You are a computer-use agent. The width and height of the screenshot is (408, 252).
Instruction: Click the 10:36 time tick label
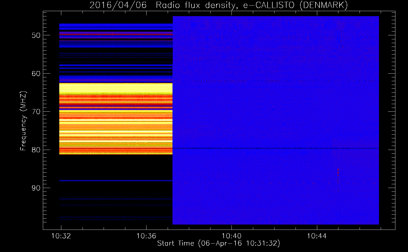tap(146, 236)
